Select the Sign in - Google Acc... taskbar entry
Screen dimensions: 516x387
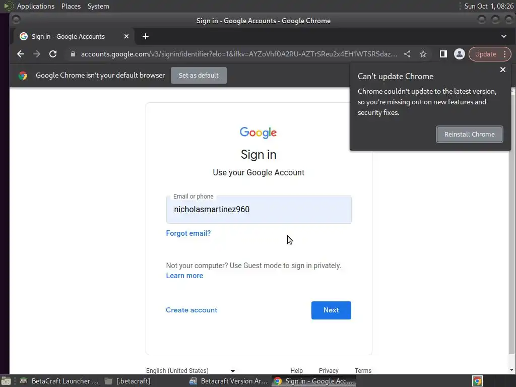313,381
